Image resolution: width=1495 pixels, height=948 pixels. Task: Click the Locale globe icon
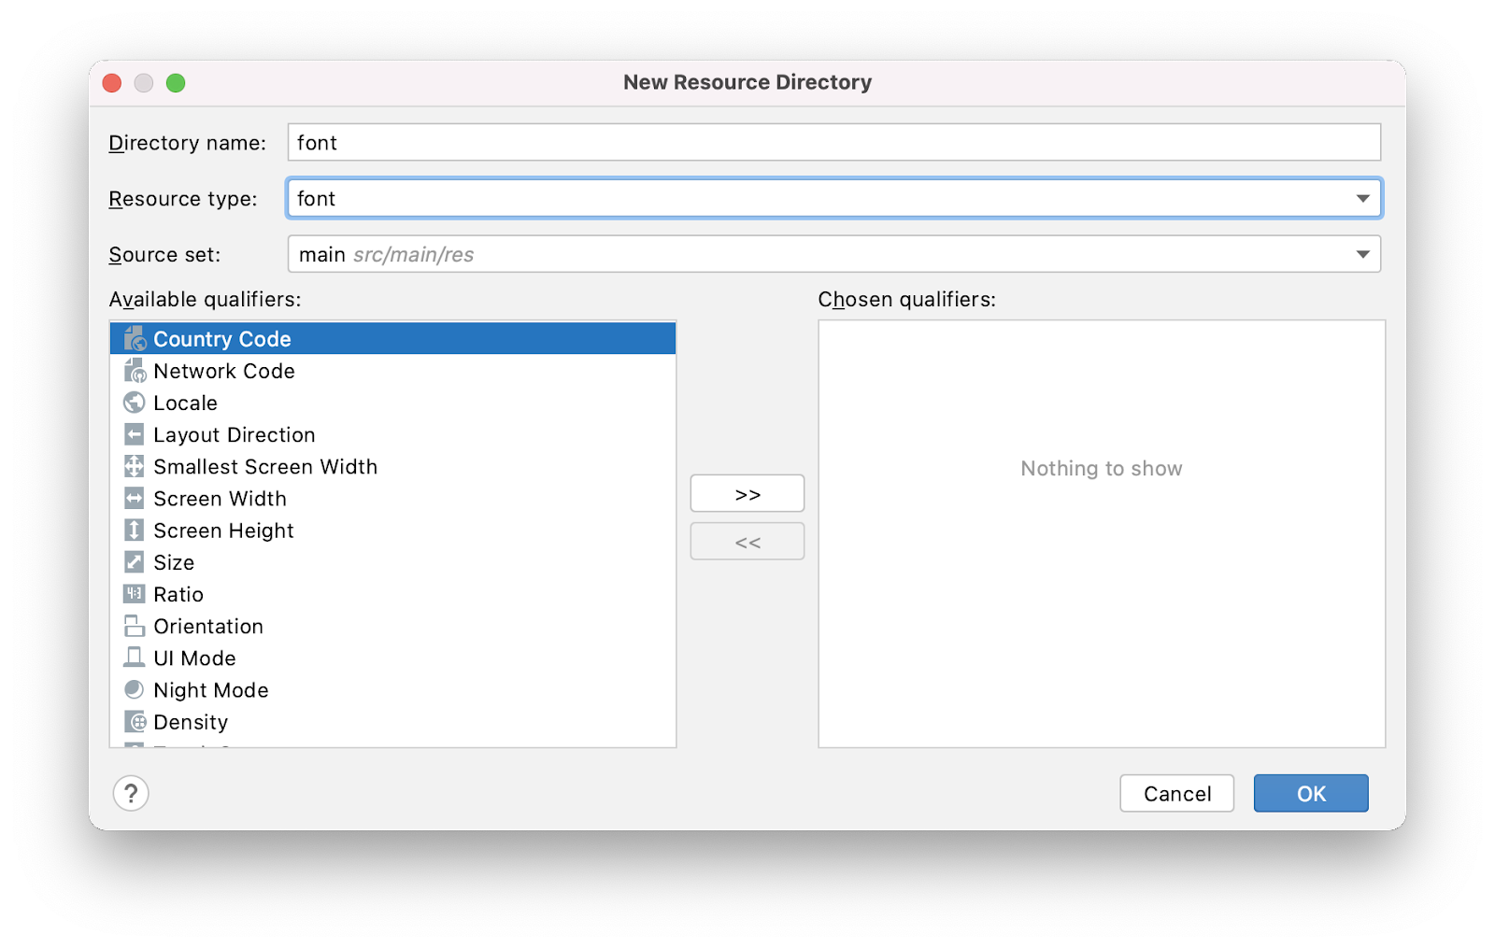coord(134,402)
